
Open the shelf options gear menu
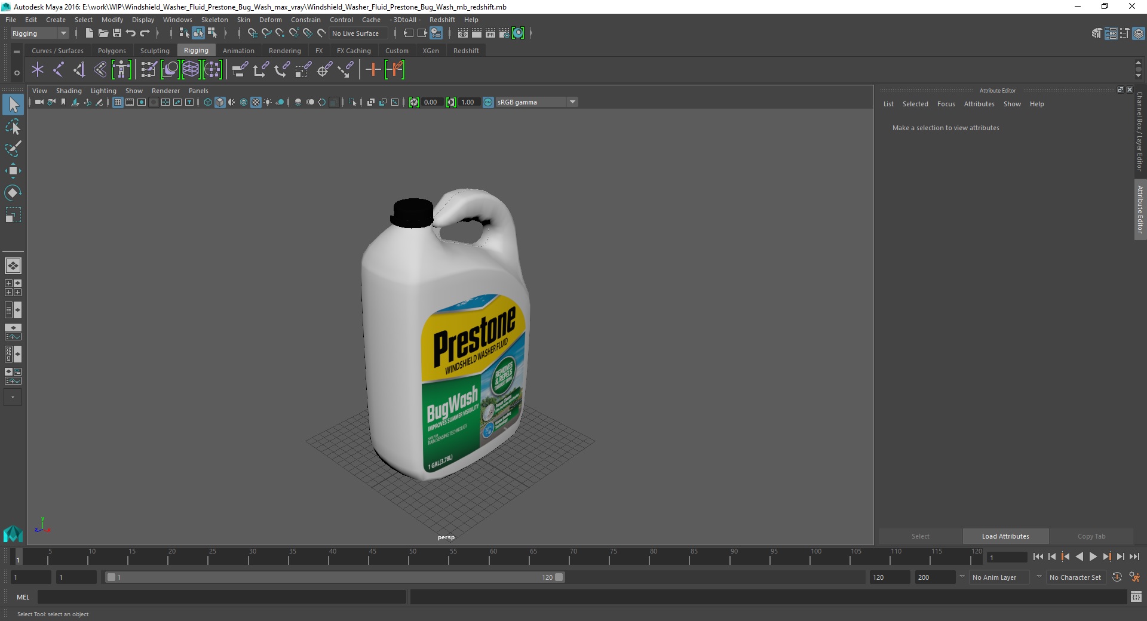pos(17,73)
